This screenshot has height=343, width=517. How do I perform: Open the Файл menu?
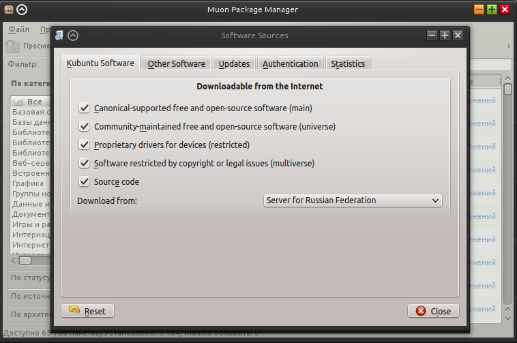coord(19,30)
